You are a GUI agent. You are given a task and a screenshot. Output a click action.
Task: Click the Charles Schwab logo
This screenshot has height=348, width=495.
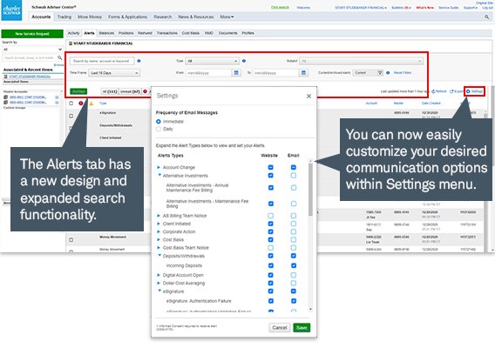11,10
